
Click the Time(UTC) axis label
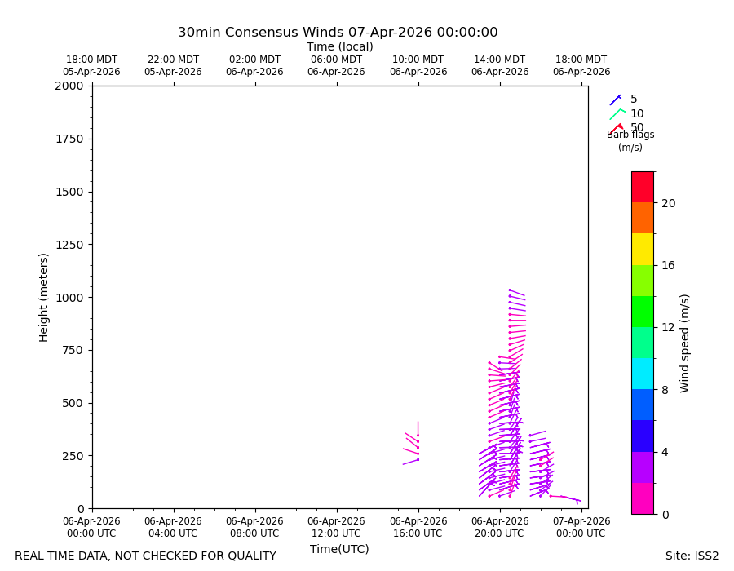[339, 549]
